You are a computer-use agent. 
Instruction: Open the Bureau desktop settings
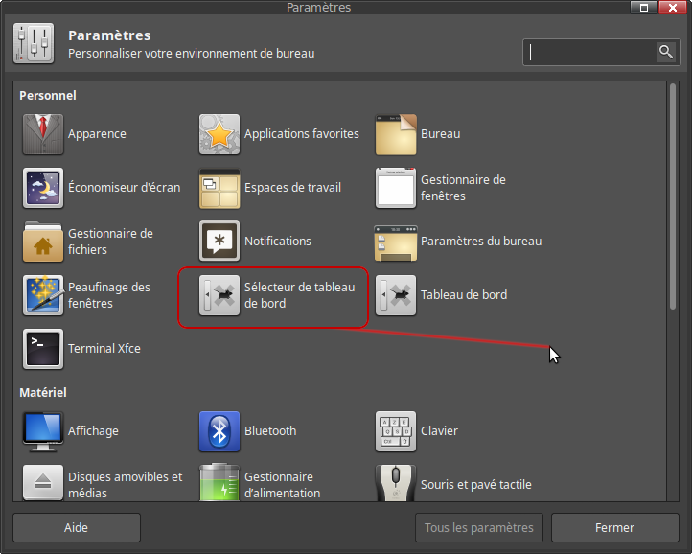click(x=396, y=134)
